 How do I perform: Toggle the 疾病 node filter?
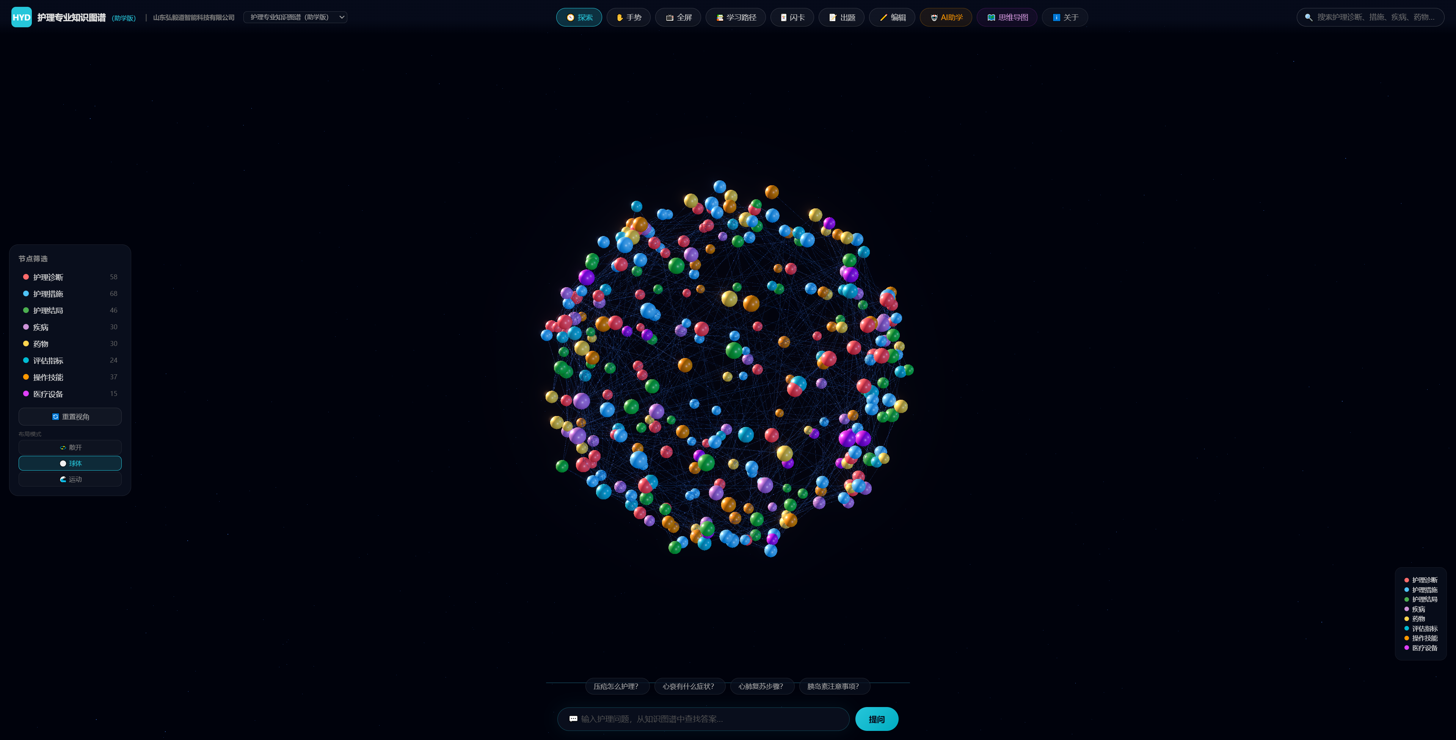pos(69,327)
